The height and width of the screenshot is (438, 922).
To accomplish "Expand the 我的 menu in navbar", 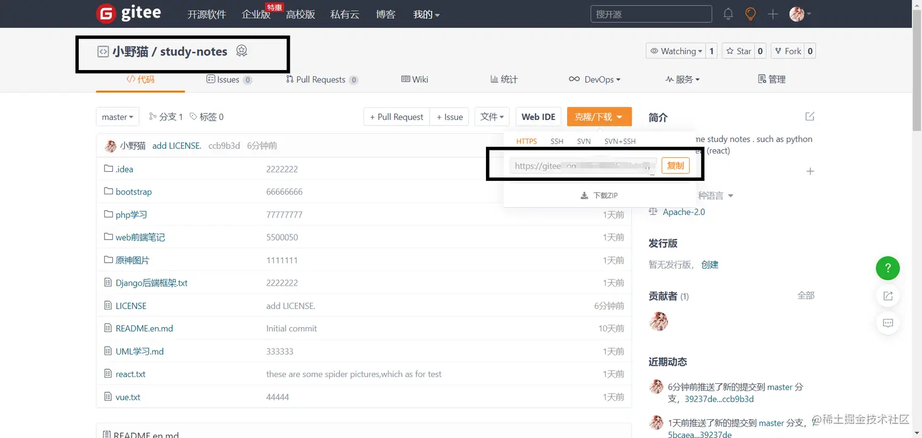I will (426, 14).
